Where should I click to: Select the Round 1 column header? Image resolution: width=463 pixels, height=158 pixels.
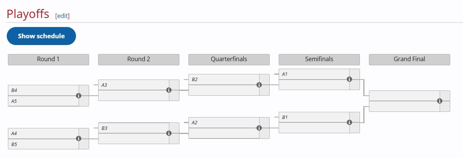point(49,59)
